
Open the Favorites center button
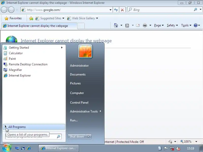point(13,18)
